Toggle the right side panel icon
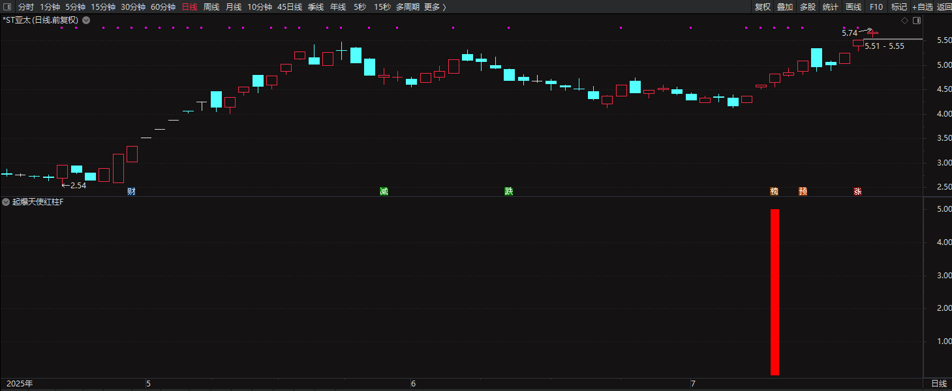The width and height of the screenshot is (952, 391). 917,21
